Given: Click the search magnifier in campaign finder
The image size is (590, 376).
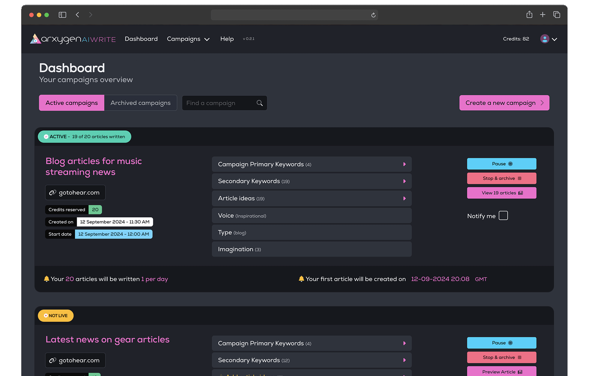Looking at the screenshot, I should (259, 103).
